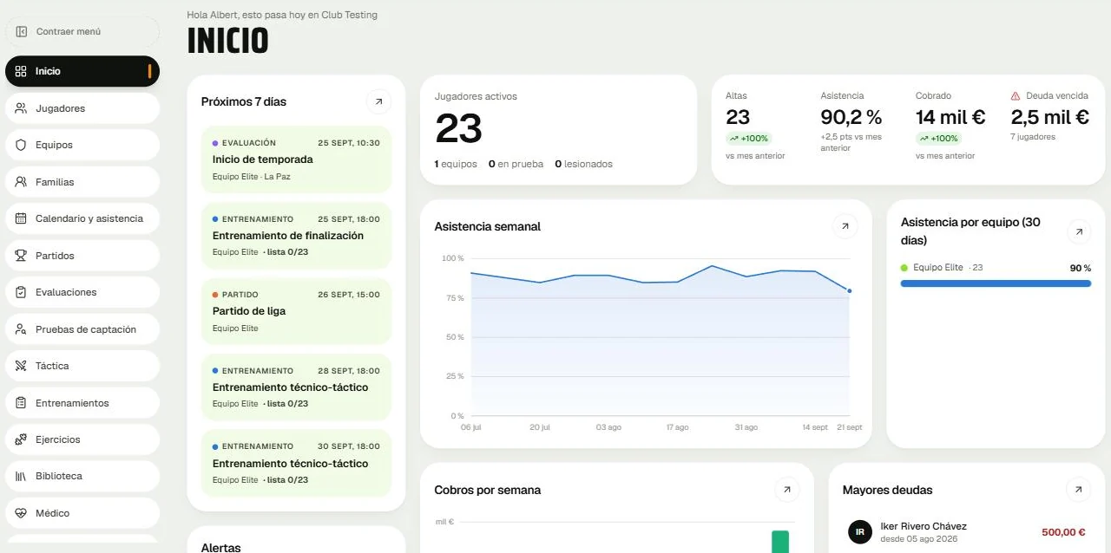Click the Deuda vencida warning triangle icon
This screenshot has width=1111, height=553.
(1016, 96)
